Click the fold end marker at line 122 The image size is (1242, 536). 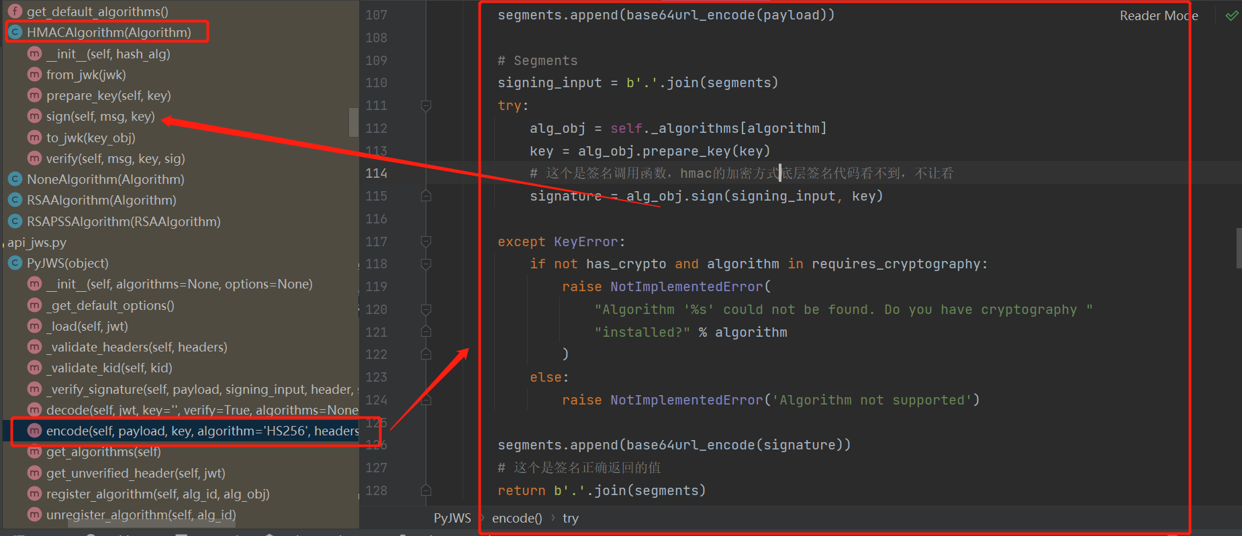click(426, 354)
